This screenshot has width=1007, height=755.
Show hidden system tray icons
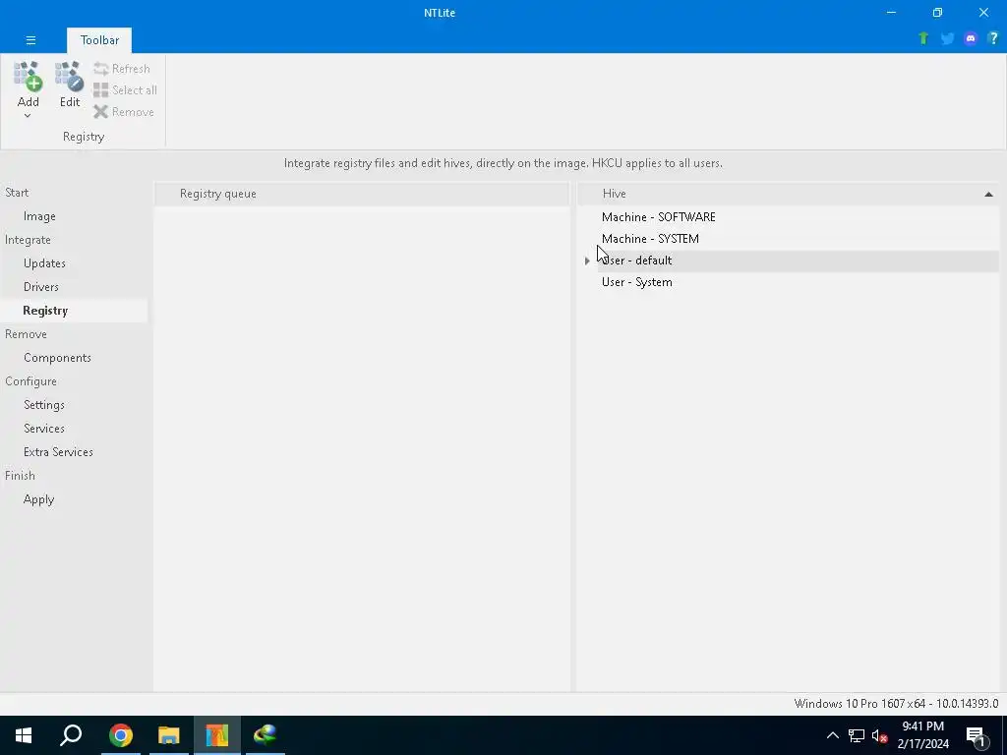click(x=832, y=735)
